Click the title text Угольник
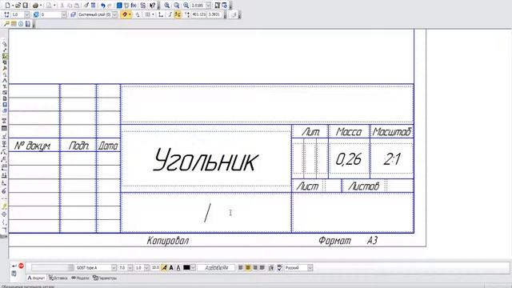 (x=206, y=160)
